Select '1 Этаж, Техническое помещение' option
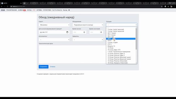176x99 pixels. 121,52
